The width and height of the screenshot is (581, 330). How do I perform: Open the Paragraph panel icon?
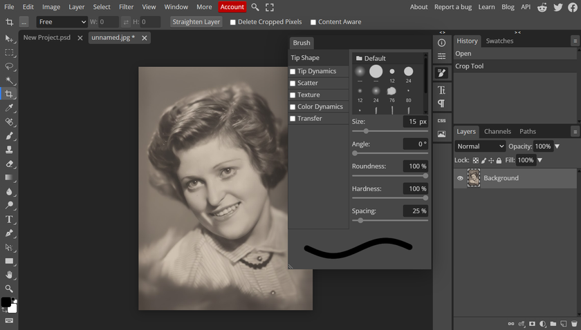[442, 104]
